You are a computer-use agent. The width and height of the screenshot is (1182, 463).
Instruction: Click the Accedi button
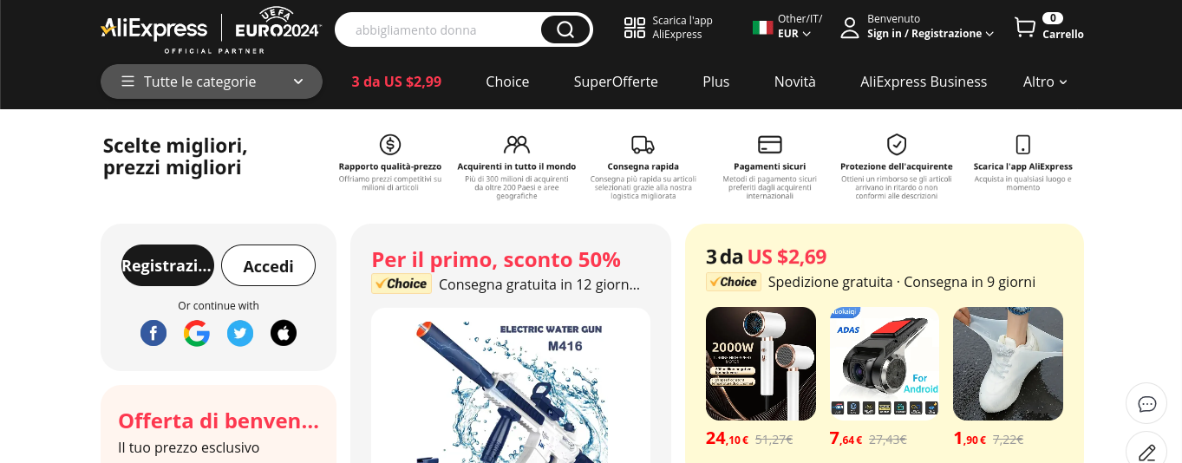click(x=268, y=265)
